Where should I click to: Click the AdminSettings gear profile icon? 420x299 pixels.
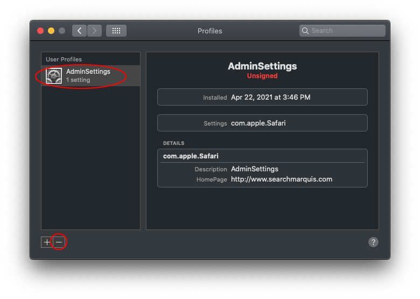[54, 76]
